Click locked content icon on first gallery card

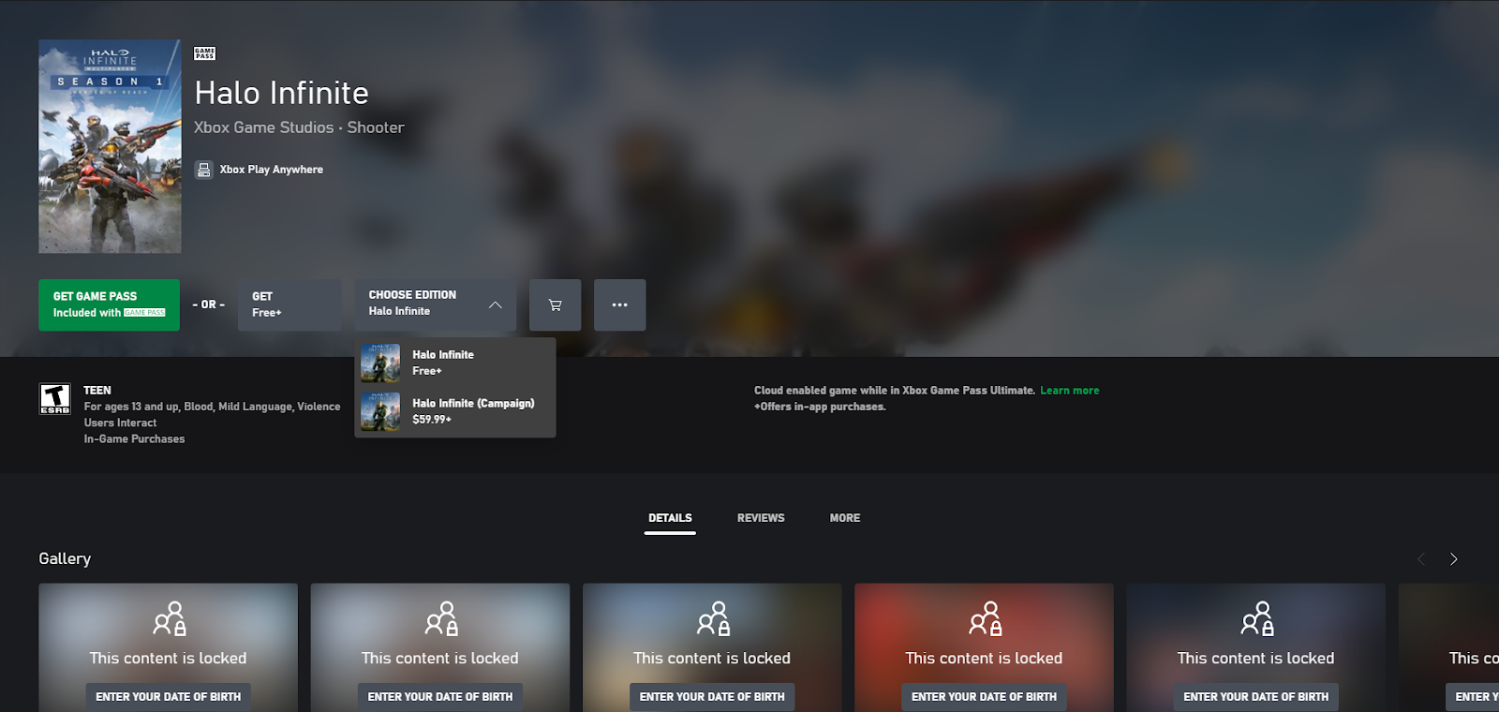click(170, 618)
